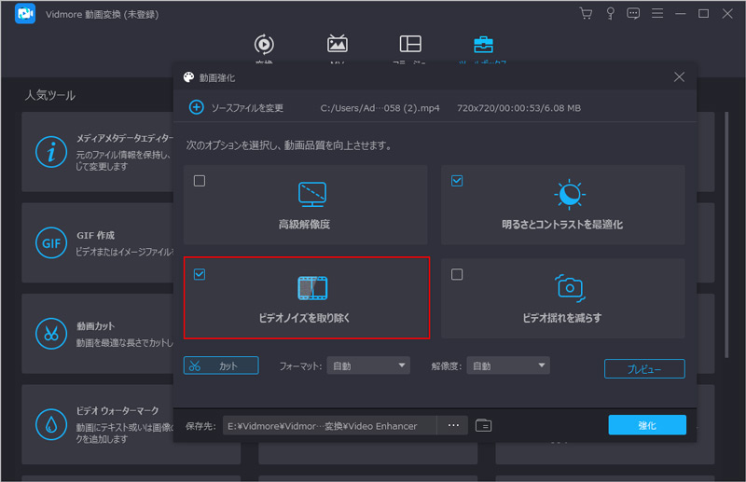
Task: Click the palette icon beside 動画強化 title
Action: point(189,77)
